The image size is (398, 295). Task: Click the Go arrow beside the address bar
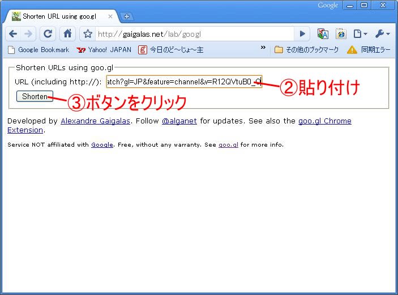click(302, 34)
